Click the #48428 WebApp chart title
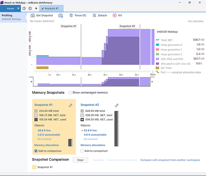Viewport: 206px width, 176px height. coord(167,32)
